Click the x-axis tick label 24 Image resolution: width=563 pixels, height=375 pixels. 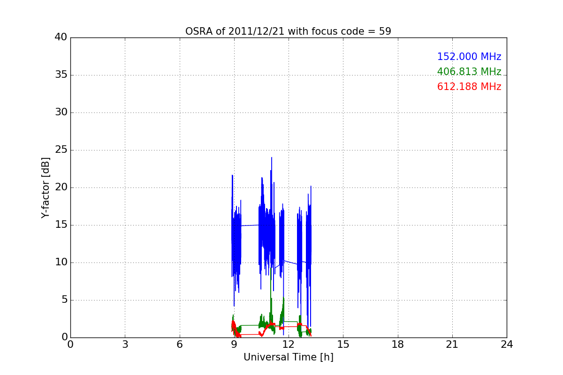pyautogui.click(x=507, y=345)
